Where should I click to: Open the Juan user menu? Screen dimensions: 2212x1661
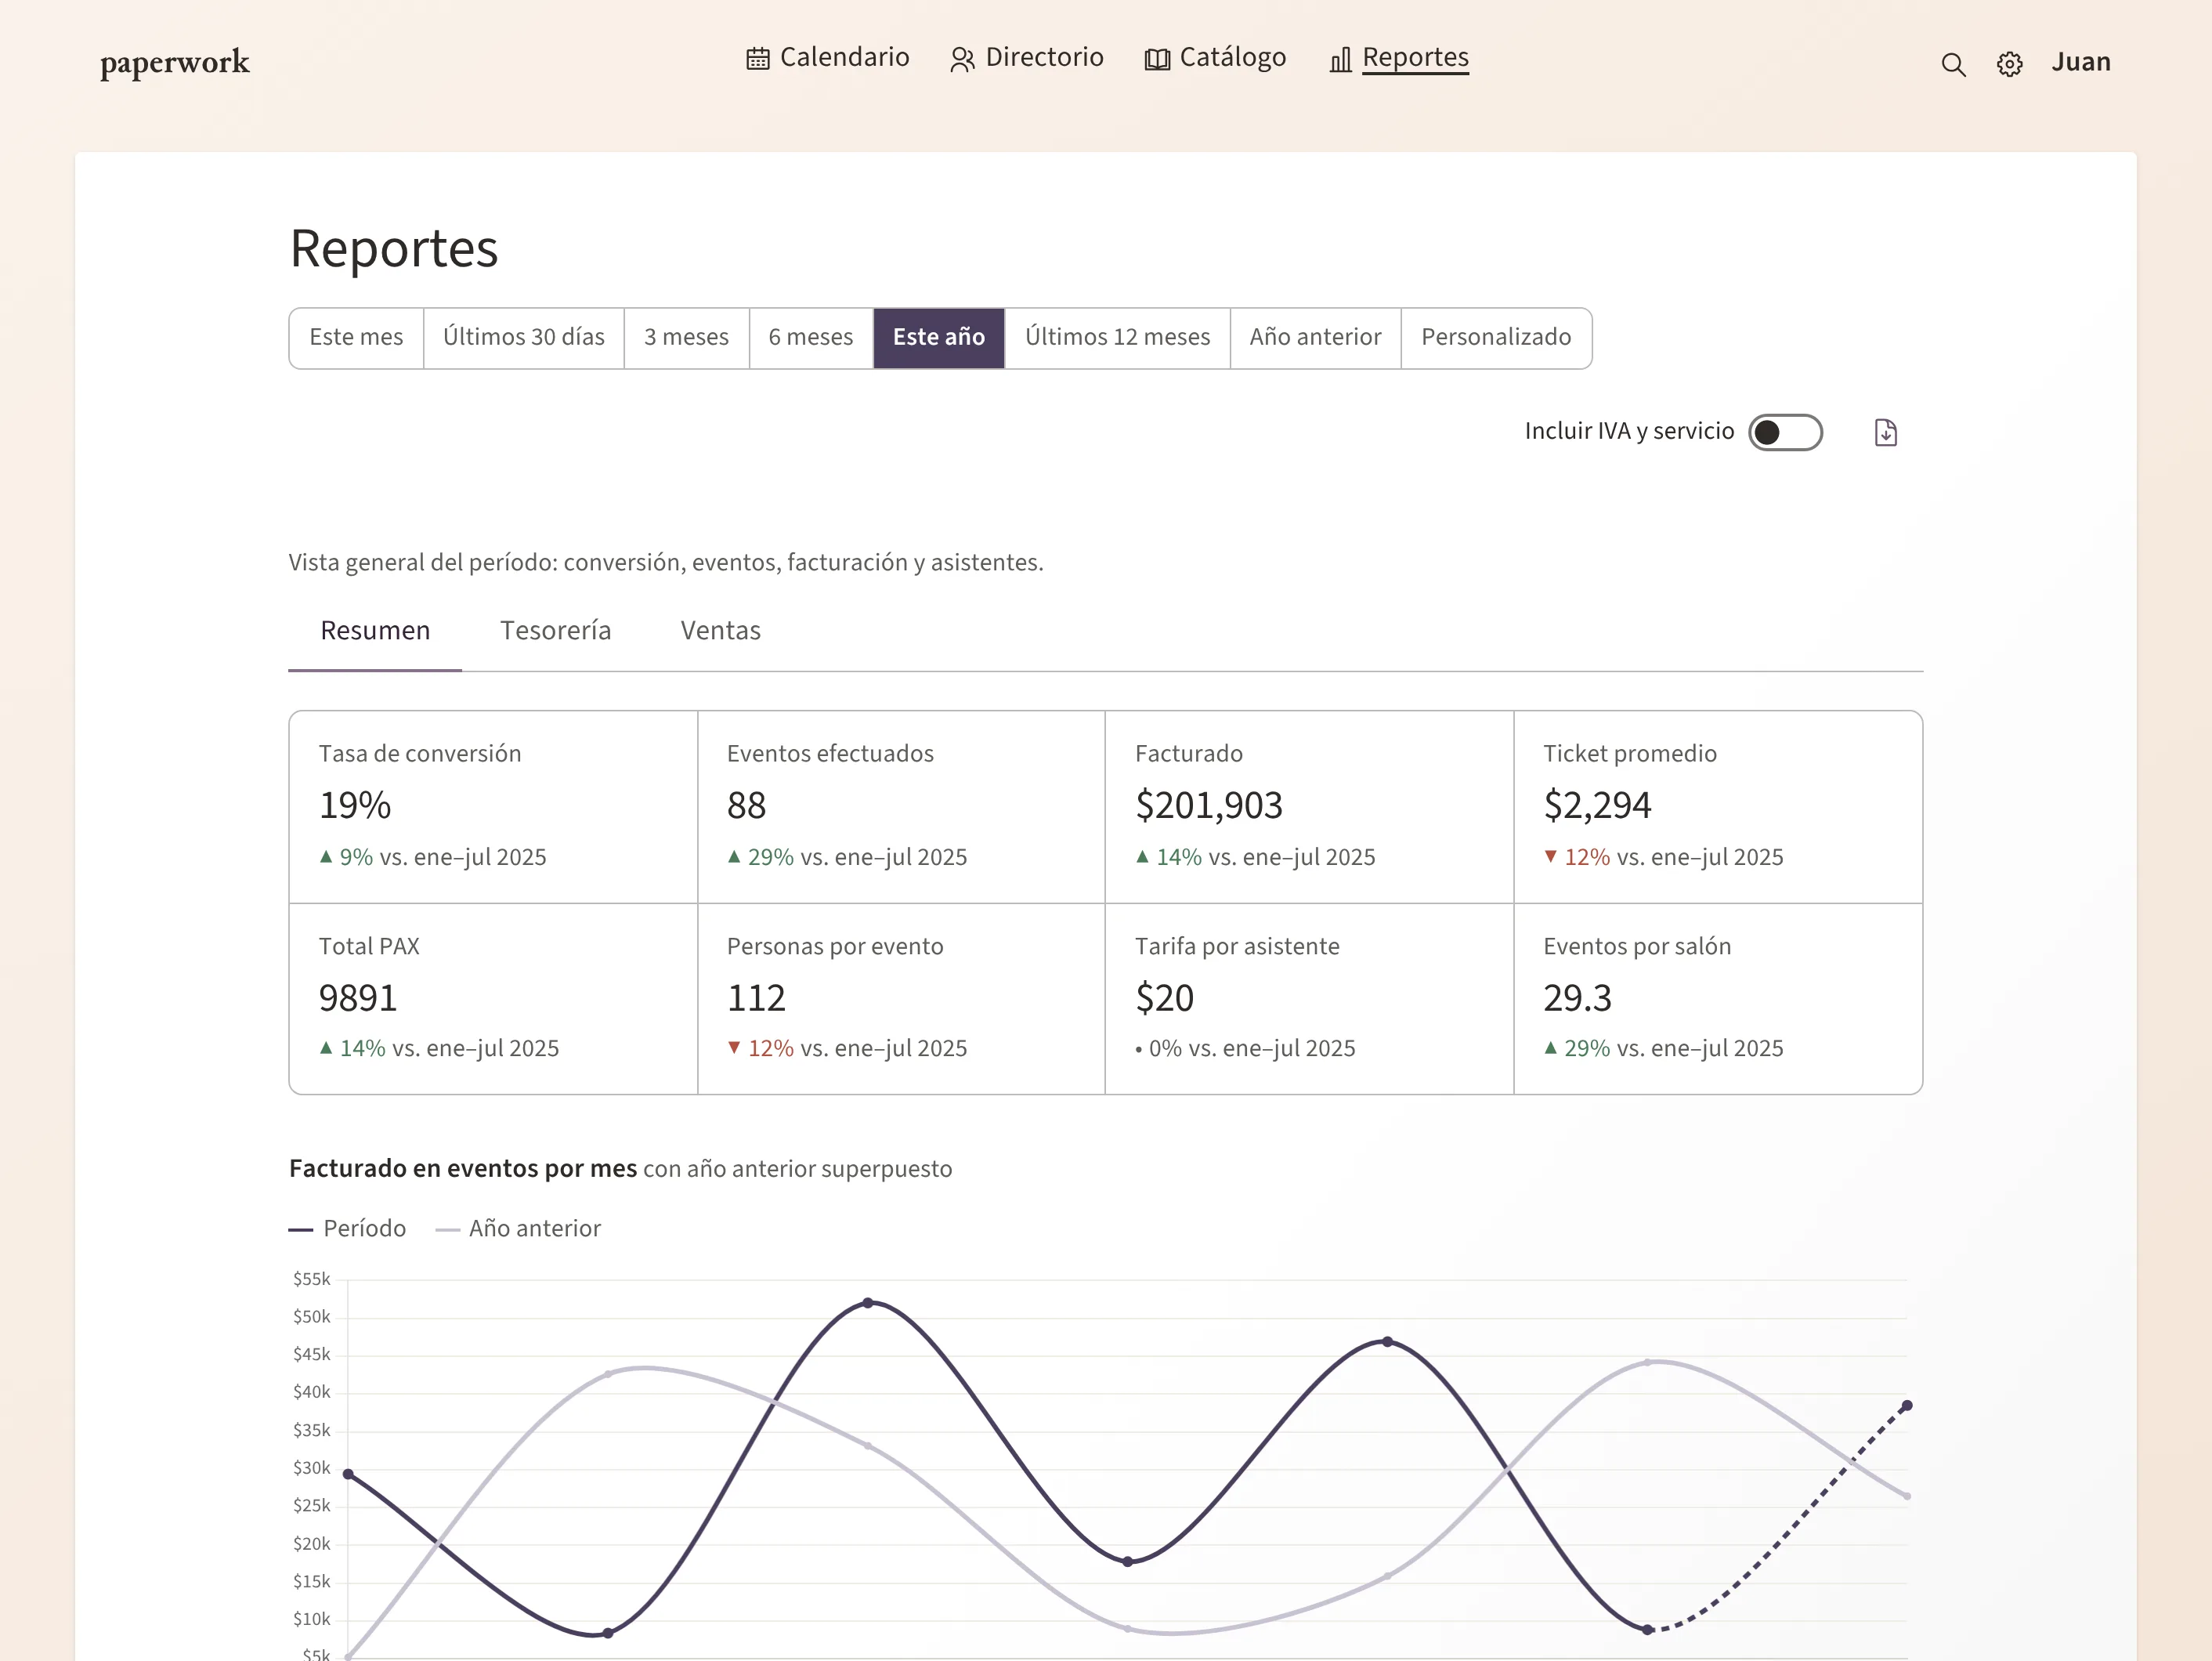click(x=2081, y=62)
